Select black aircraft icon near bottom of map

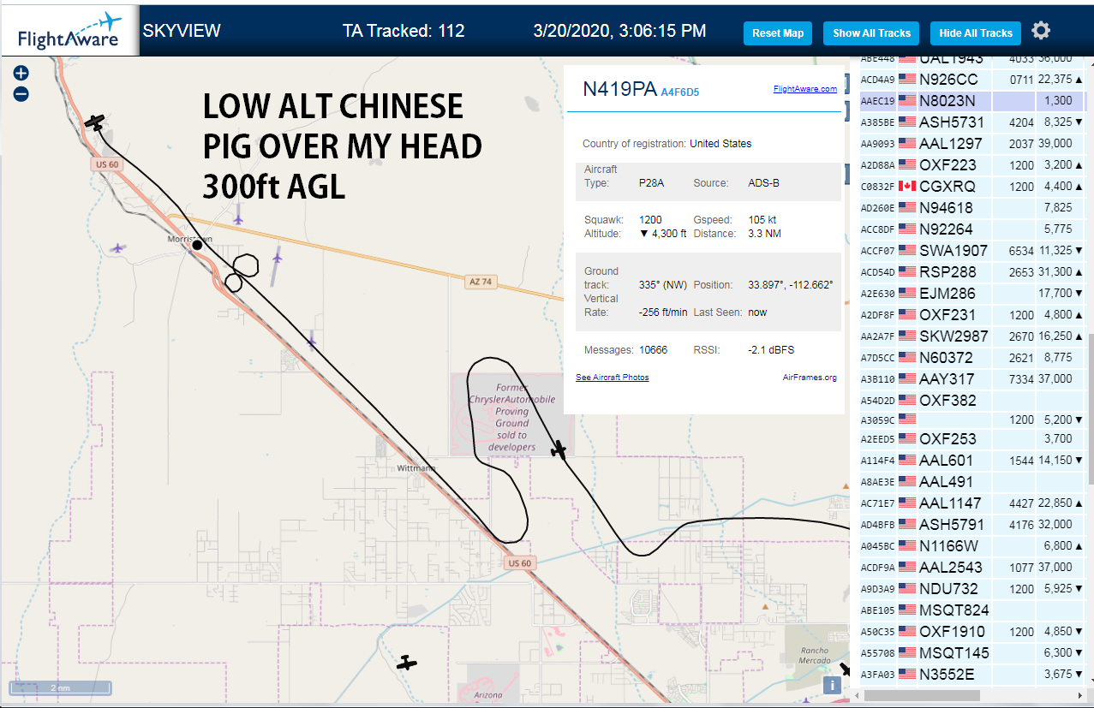coord(406,662)
